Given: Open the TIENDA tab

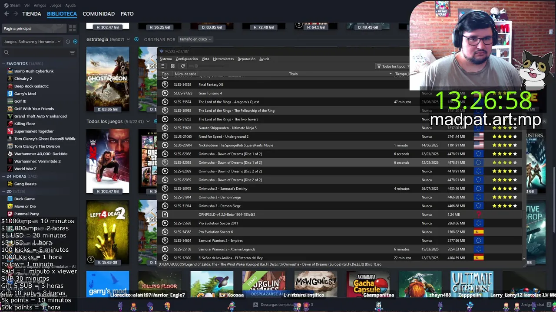Looking at the screenshot, I should coord(32,14).
